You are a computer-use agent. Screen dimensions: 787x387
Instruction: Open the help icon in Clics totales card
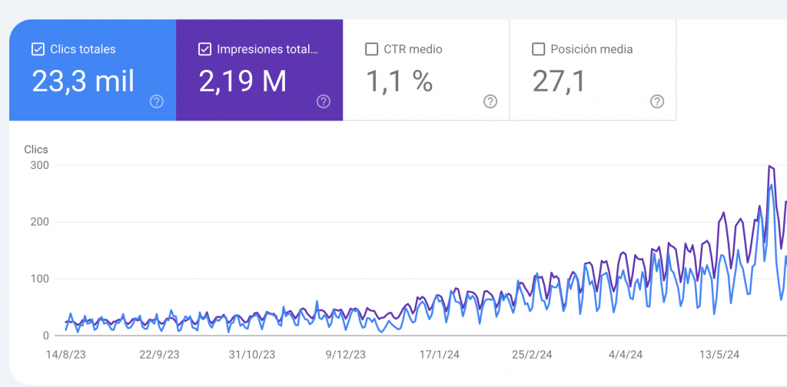click(157, 101)
